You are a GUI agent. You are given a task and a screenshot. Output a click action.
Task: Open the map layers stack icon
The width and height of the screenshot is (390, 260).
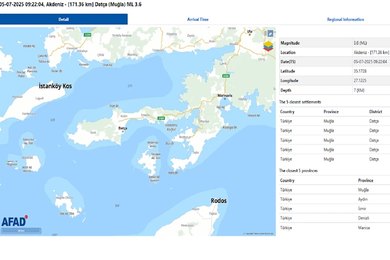(x=268, y=46)
